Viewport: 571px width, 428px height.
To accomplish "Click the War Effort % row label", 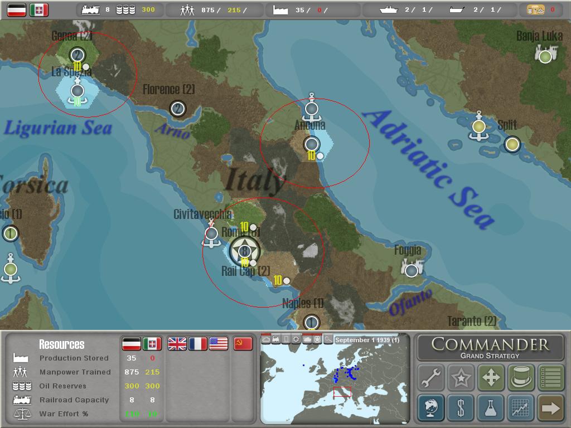I will 64,414.
